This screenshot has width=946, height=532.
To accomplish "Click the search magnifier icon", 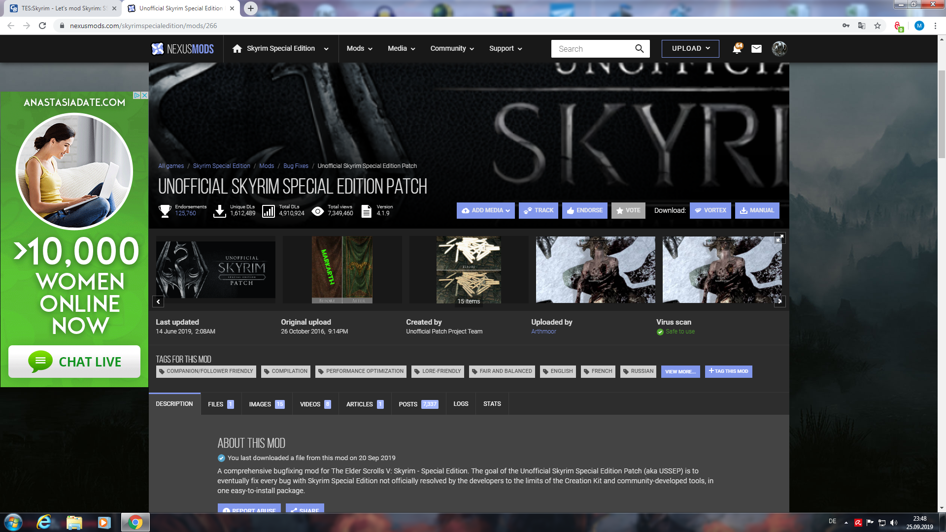I will coord(639,49).
